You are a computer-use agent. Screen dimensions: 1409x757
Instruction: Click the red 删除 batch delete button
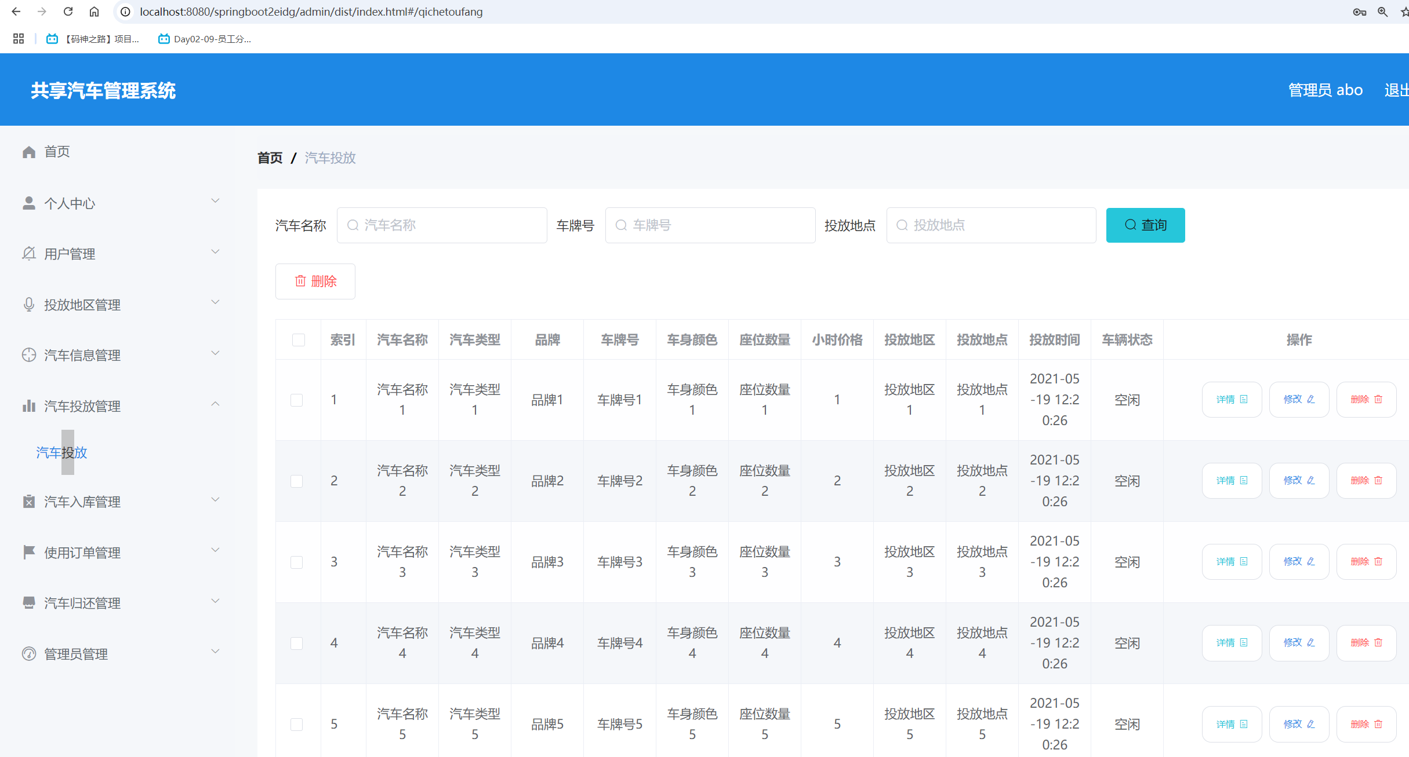[x=315, y=281]
